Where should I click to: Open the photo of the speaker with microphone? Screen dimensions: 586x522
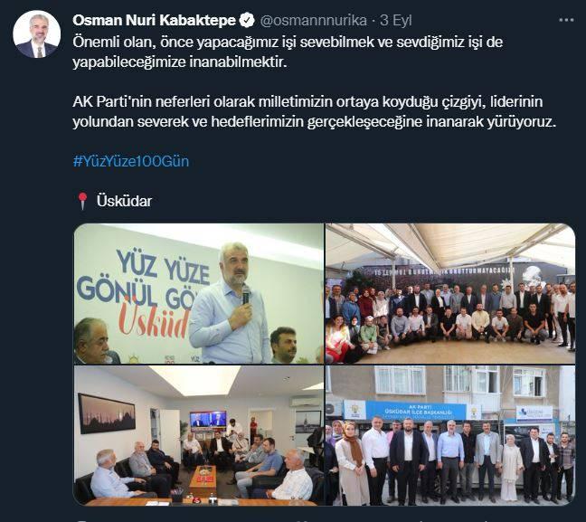[199, 293]
